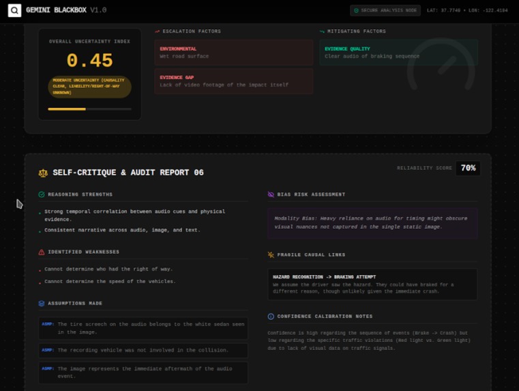The width and height of the screenshot is (519, 391).
Task: Click the info icon by Confidence Calibration Notes
Action: [271, 317]
